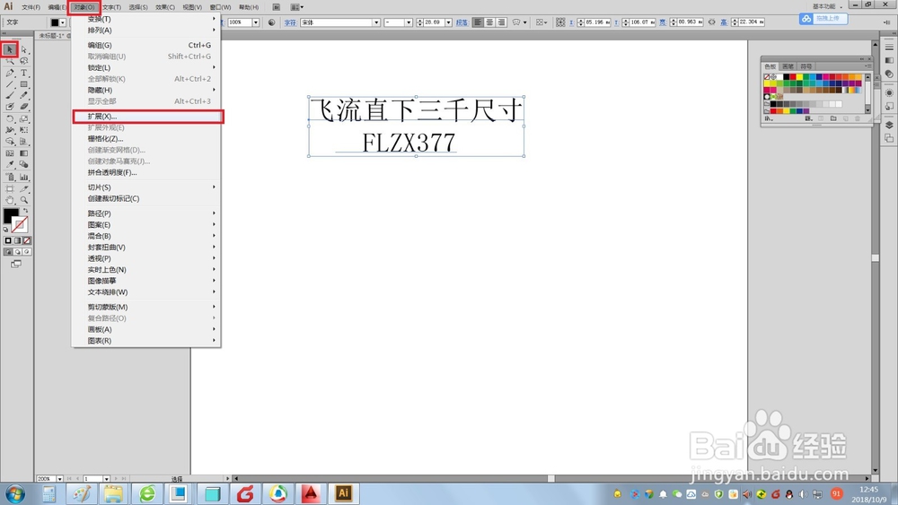This screenshot has height=505, width=898.
Task: Open the fill color dropdown in control bar
Action: click(63, 22)
